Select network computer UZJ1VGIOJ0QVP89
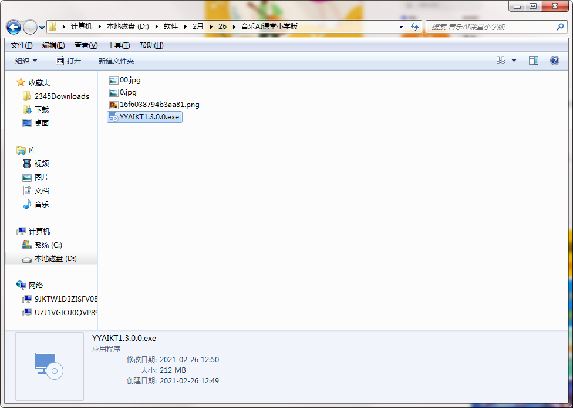Screen dimensions: 573x408 [x=65, y=313]
